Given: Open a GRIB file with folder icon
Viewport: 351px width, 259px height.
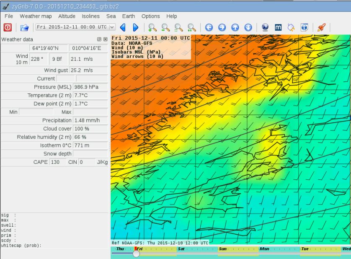Looking at the screenshot, I should click(24, 27).
